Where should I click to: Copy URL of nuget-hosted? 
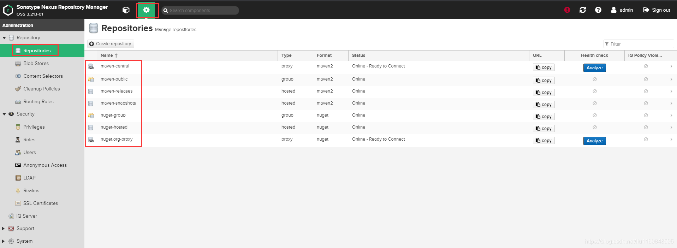[x=544, y=129]
